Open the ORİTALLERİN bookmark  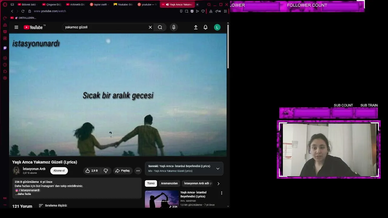(23, 18)
